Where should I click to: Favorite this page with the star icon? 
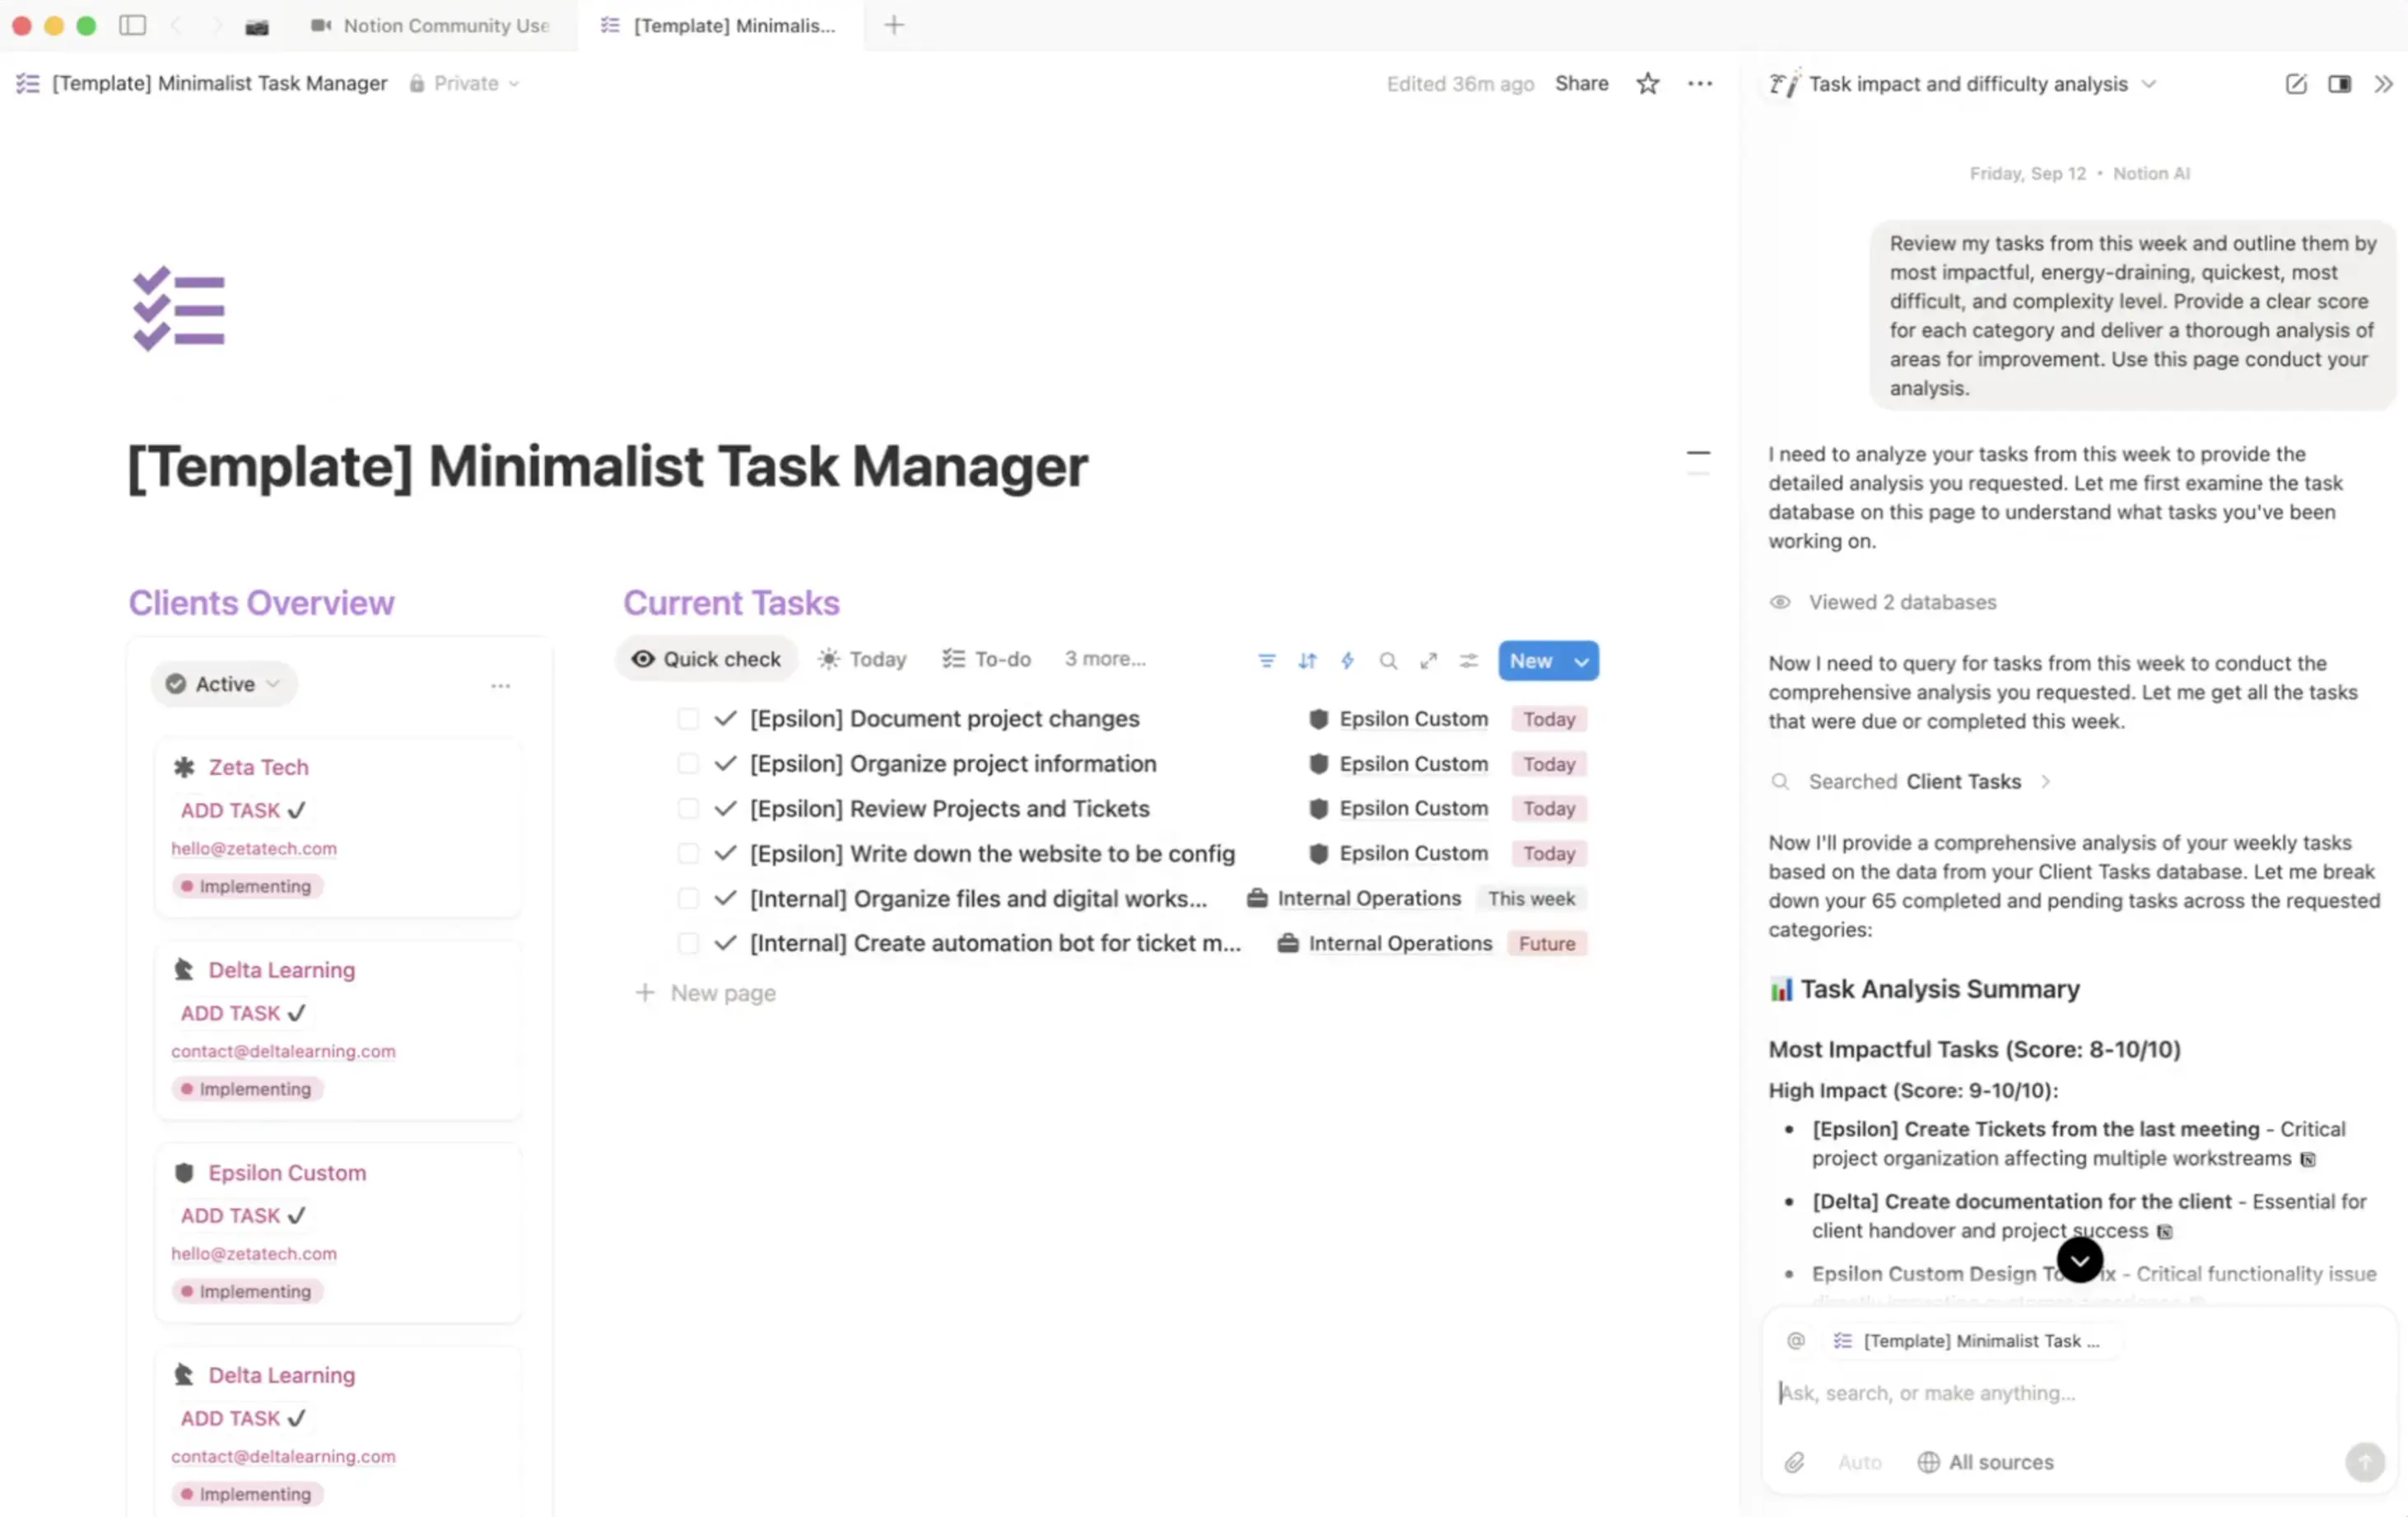tap(1647, 84)
